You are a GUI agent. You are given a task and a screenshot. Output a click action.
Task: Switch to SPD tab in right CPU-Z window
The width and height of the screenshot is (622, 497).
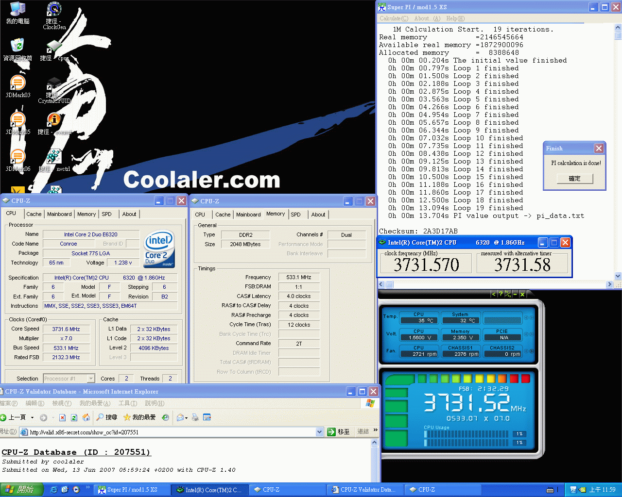point(296,215)
